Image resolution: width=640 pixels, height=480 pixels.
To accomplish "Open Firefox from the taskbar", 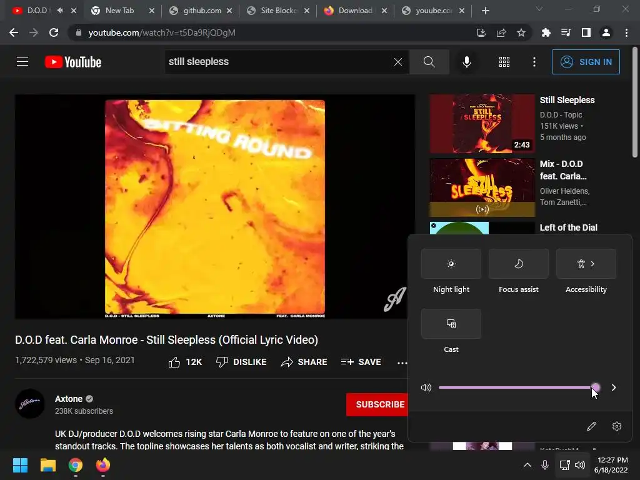I will pyautogui.click(x=103, y=465).
